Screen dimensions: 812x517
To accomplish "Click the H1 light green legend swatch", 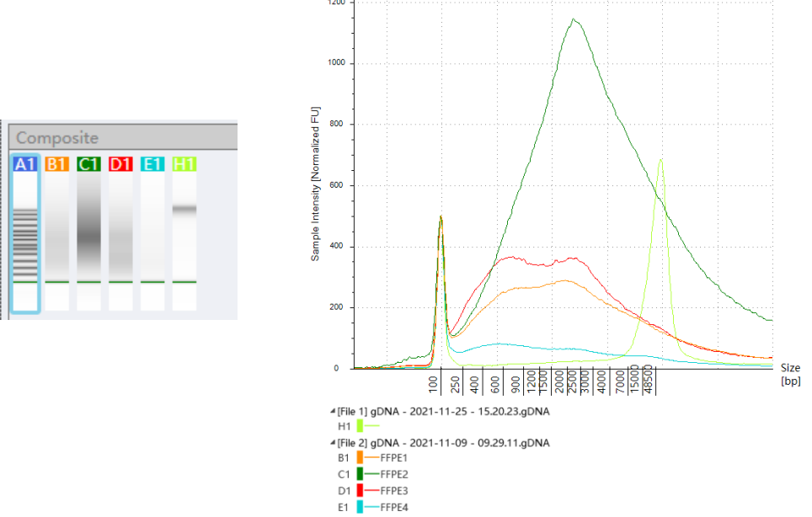I will tap(360, 426).
